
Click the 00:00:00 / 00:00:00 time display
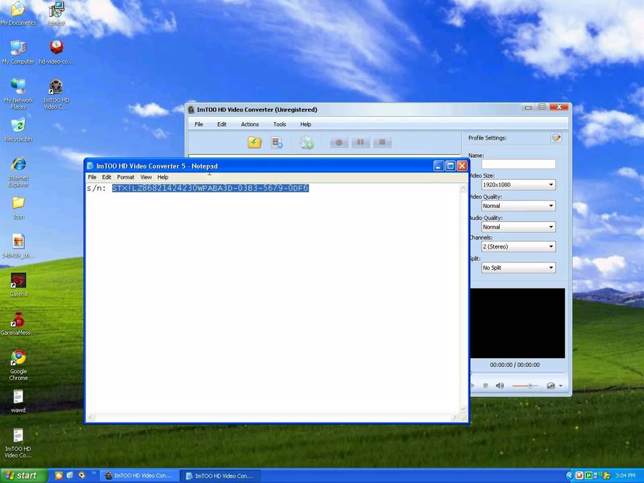click(x=515, y=365)
